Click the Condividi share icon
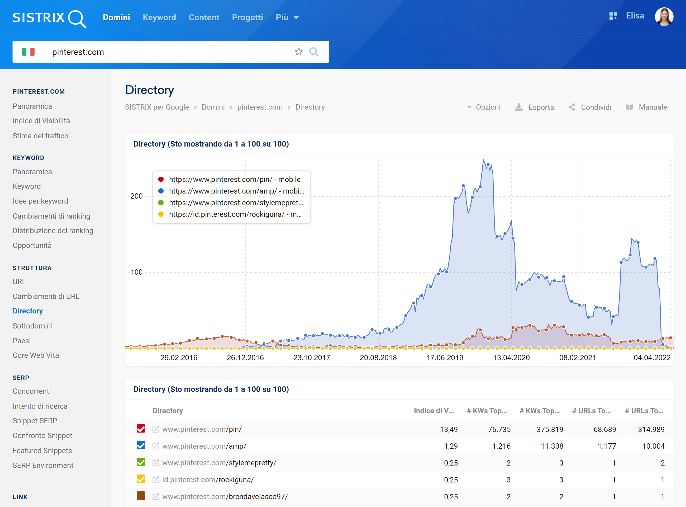 pos(571,107)
